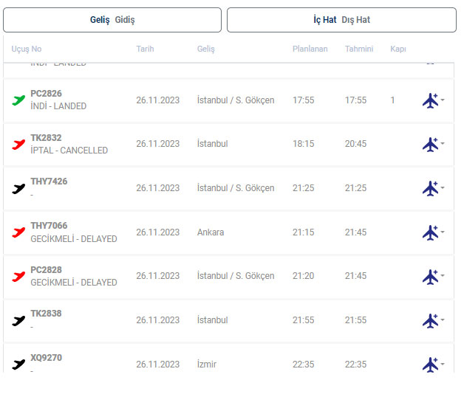Click the black plane icon for THY7426
Viewport: 464px width, 397px height.
[18, 188]
